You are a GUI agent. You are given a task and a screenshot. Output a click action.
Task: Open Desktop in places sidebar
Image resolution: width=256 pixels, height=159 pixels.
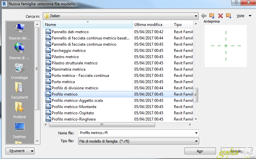pos(19,130)
